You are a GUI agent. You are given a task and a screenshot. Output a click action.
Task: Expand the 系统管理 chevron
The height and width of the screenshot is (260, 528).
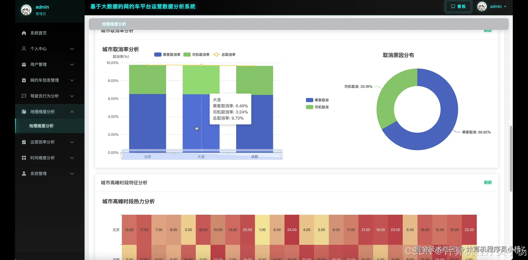pos(72,174)
